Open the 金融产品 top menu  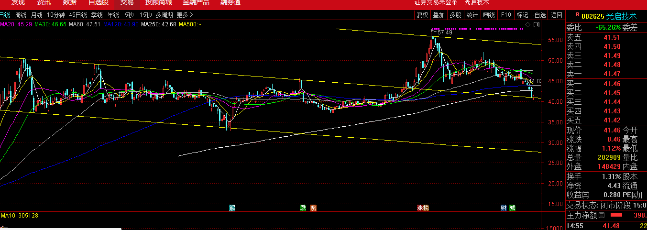[x=196, y=2]
